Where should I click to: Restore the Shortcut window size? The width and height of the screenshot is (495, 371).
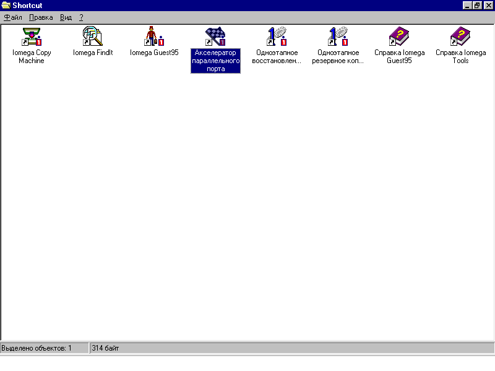tap(478, 6)
